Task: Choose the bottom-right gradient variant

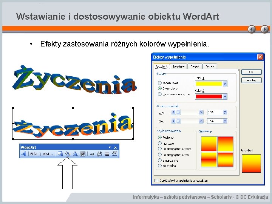Action: 226,159
